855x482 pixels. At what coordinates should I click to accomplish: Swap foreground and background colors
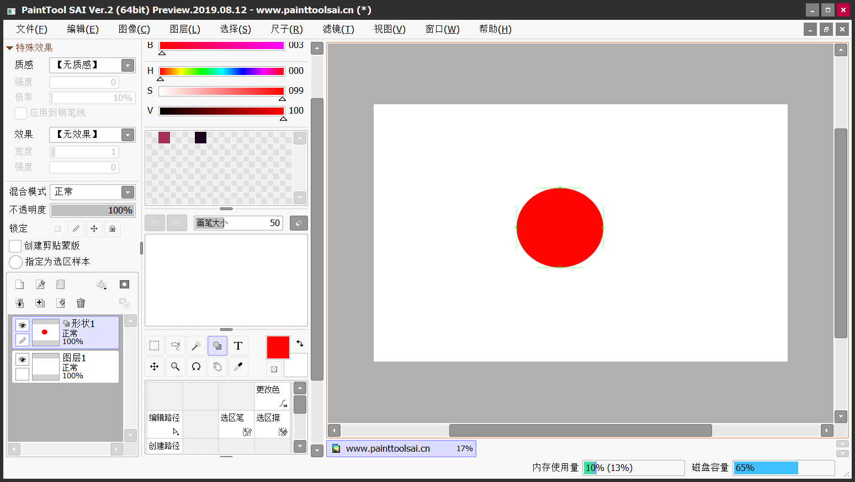(300, 344)
